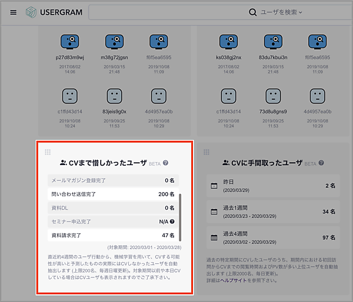Screen dimensions: 353x302
Task: Grab the CVまで惜しかったユーザ panel drag handle
Action: click(48, 152)
